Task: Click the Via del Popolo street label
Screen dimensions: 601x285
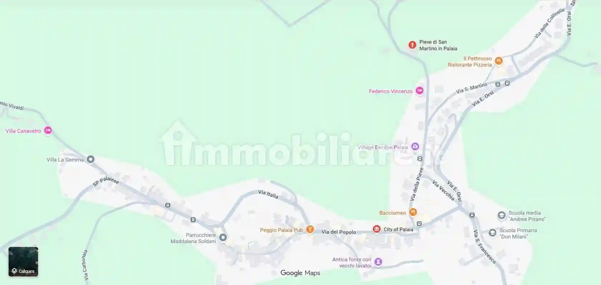Action: (339, 232)
